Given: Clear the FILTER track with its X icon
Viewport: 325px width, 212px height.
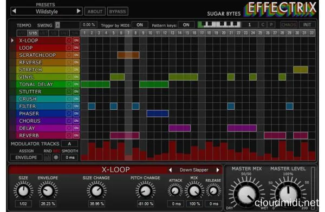Looking at the screenshot, I should point(69,106).
